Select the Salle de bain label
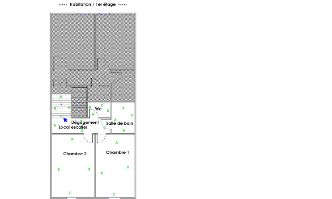 119,123
